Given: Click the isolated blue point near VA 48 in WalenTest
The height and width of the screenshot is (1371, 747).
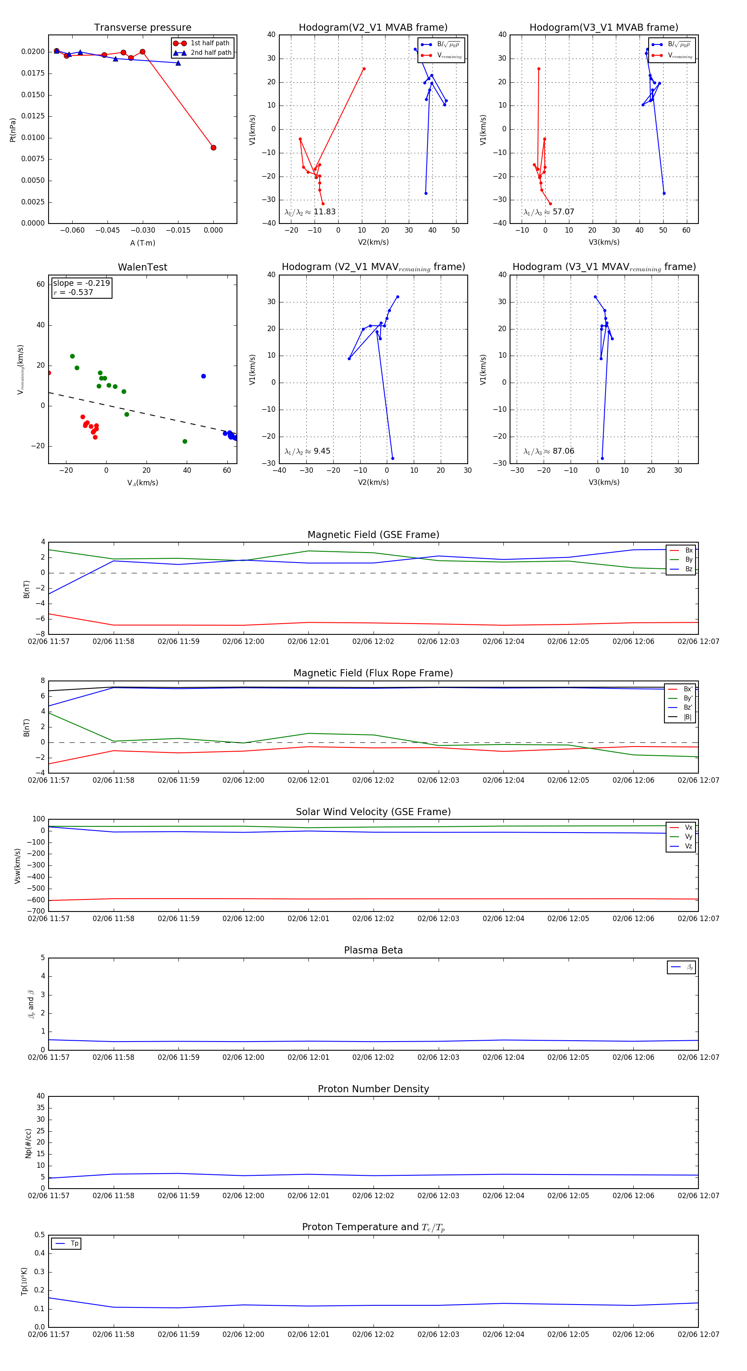Looking at the screenshot, I should coord(203,376).
